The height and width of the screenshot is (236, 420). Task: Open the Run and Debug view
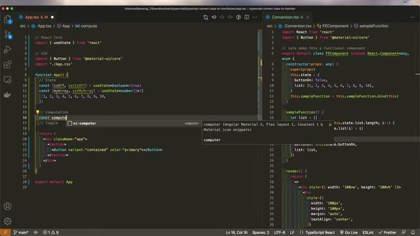pyautogui.click(x=7, y=50)
